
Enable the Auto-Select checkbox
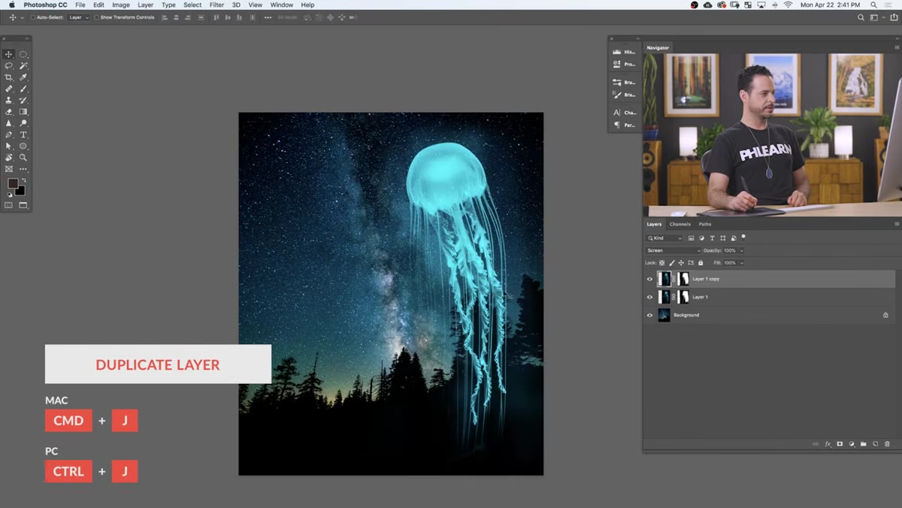(33, 17)
